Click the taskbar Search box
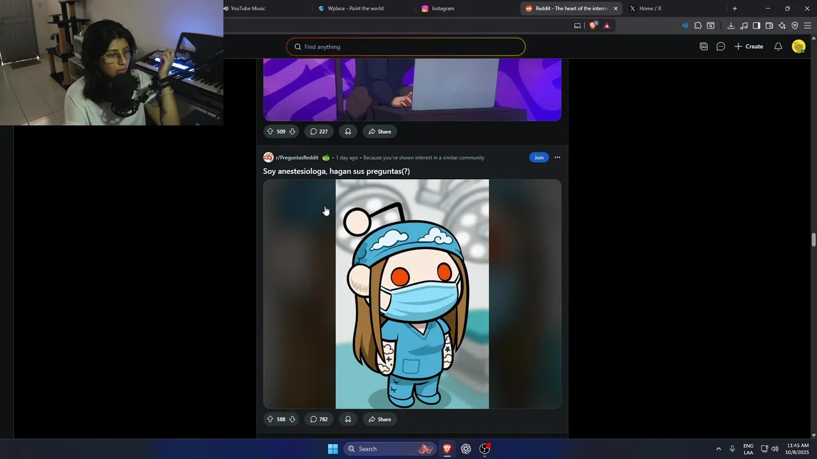 tap(391, 449)
